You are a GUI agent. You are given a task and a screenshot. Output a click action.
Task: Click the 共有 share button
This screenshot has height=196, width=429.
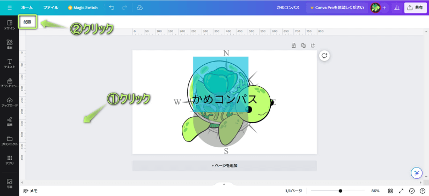click(x=415, y=7)
